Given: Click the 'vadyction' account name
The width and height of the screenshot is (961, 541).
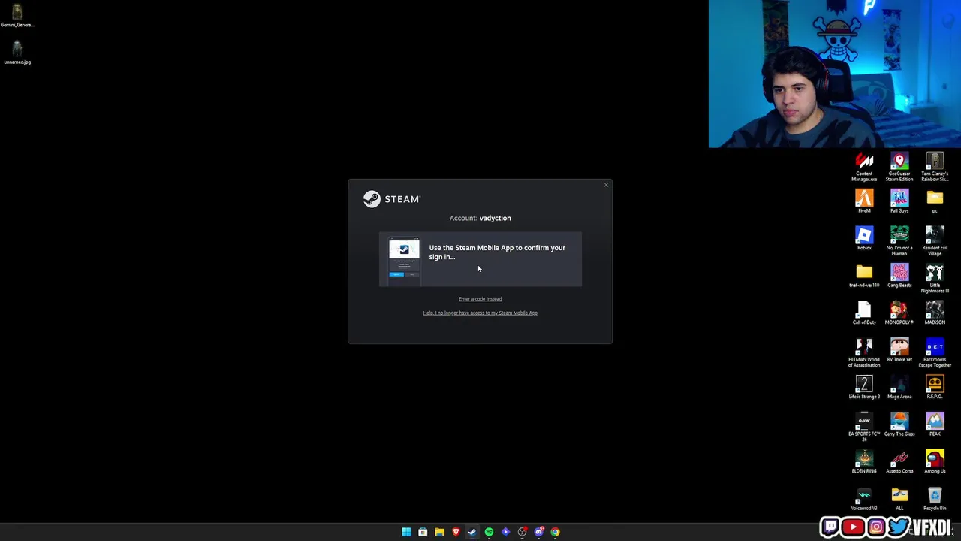Looking at the screenshot, I should [495, 218].
